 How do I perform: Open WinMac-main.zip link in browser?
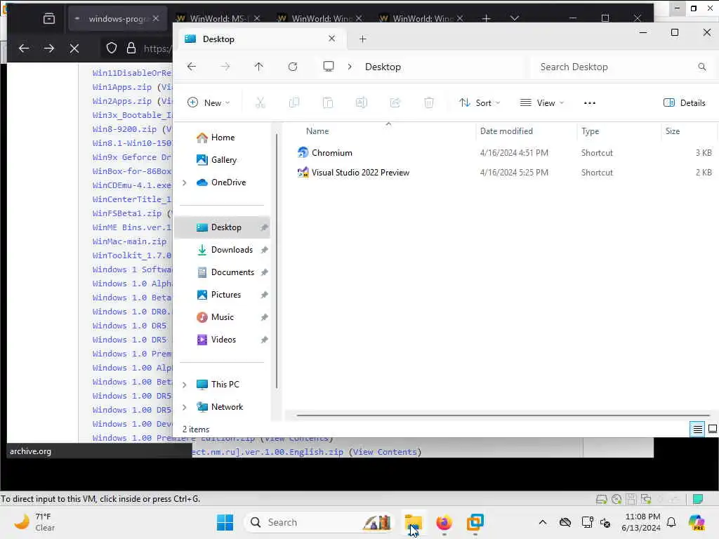tap(129, 241)
